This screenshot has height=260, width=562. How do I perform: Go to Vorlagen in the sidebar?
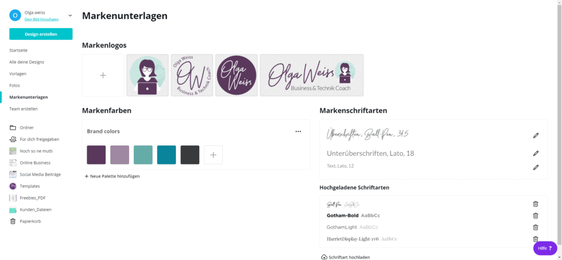pyautogui.click(x=18, y=74)
